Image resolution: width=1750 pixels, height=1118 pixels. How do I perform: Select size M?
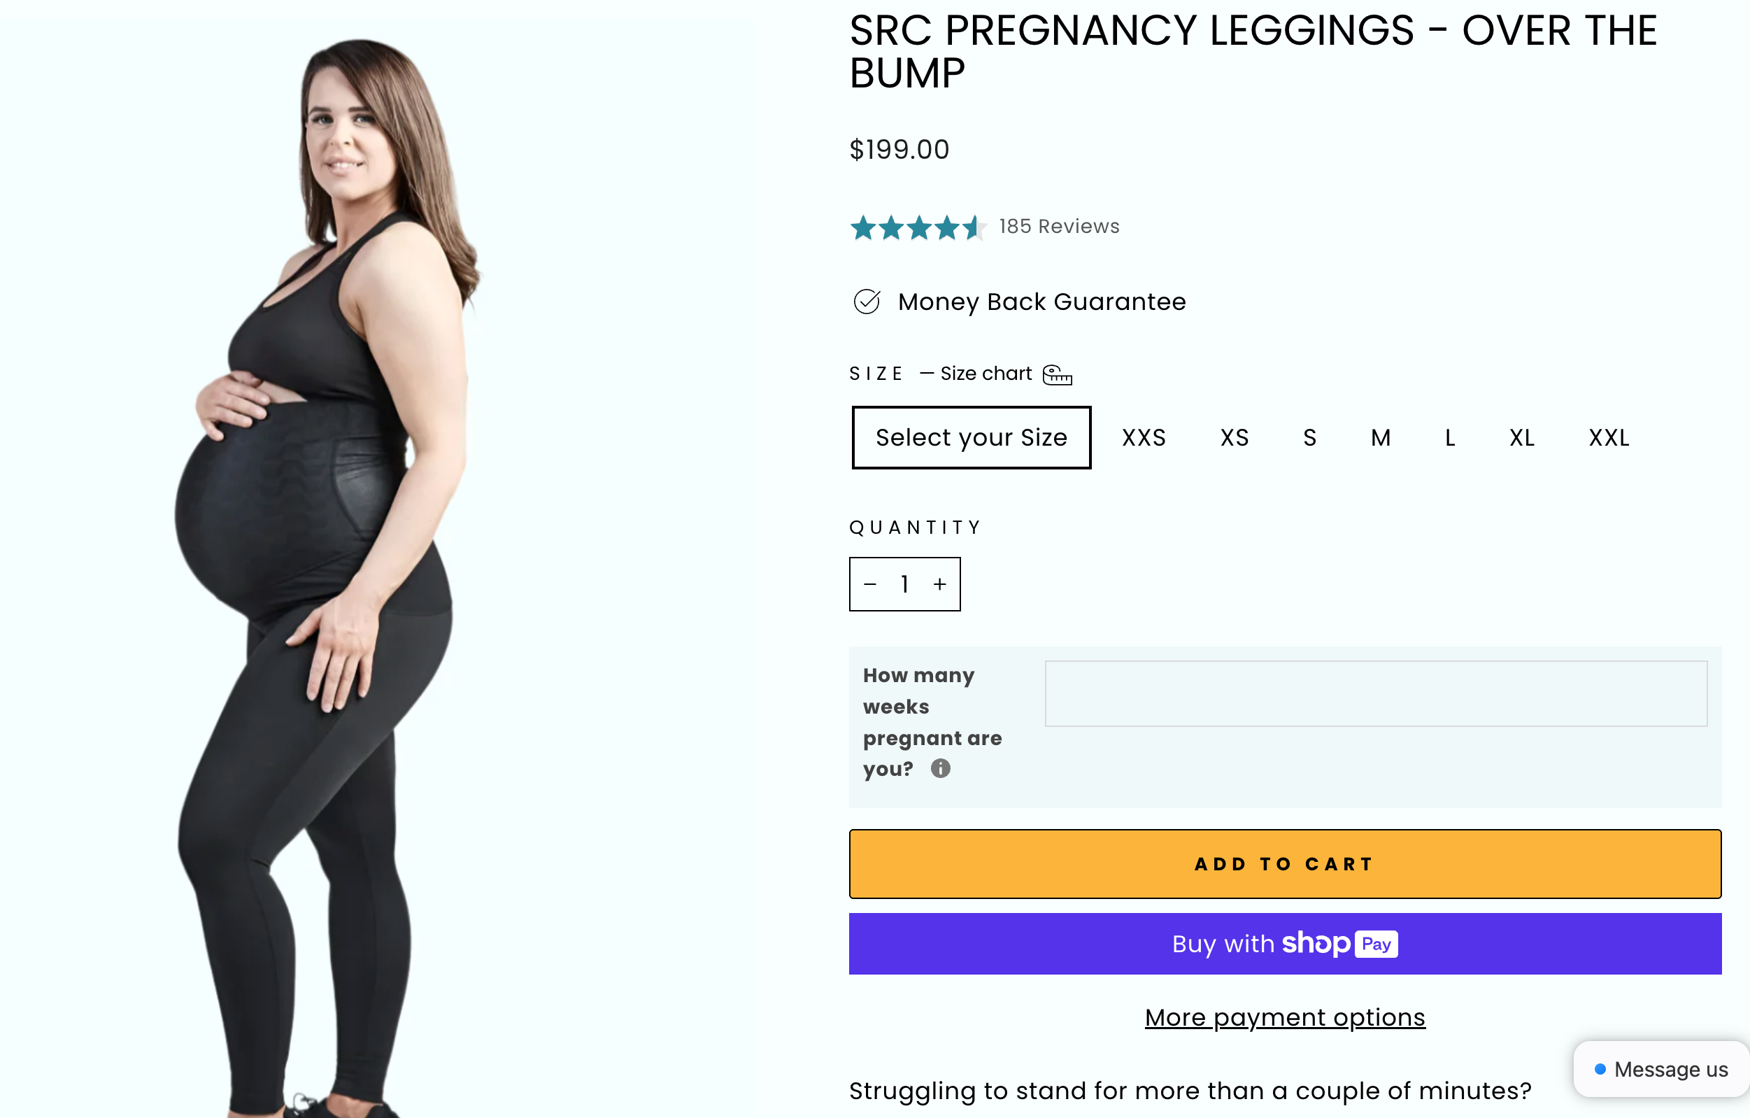pyautogui.click(x=1380, y=437)
